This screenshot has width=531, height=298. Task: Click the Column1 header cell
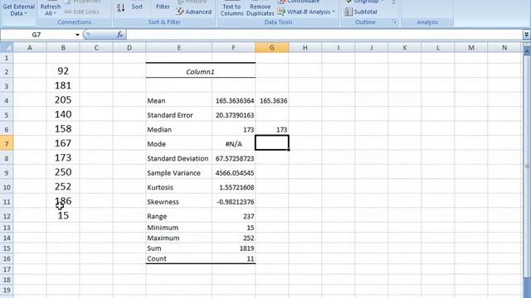click(x=200, y=72)
